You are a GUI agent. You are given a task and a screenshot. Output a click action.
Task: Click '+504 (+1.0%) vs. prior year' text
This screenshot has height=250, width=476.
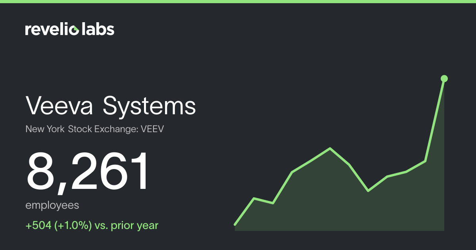click(x=92, y=225)
